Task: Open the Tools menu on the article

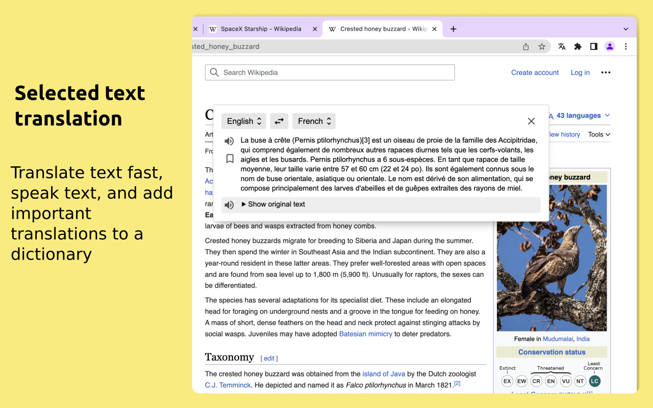Action: tap(598, 134)
